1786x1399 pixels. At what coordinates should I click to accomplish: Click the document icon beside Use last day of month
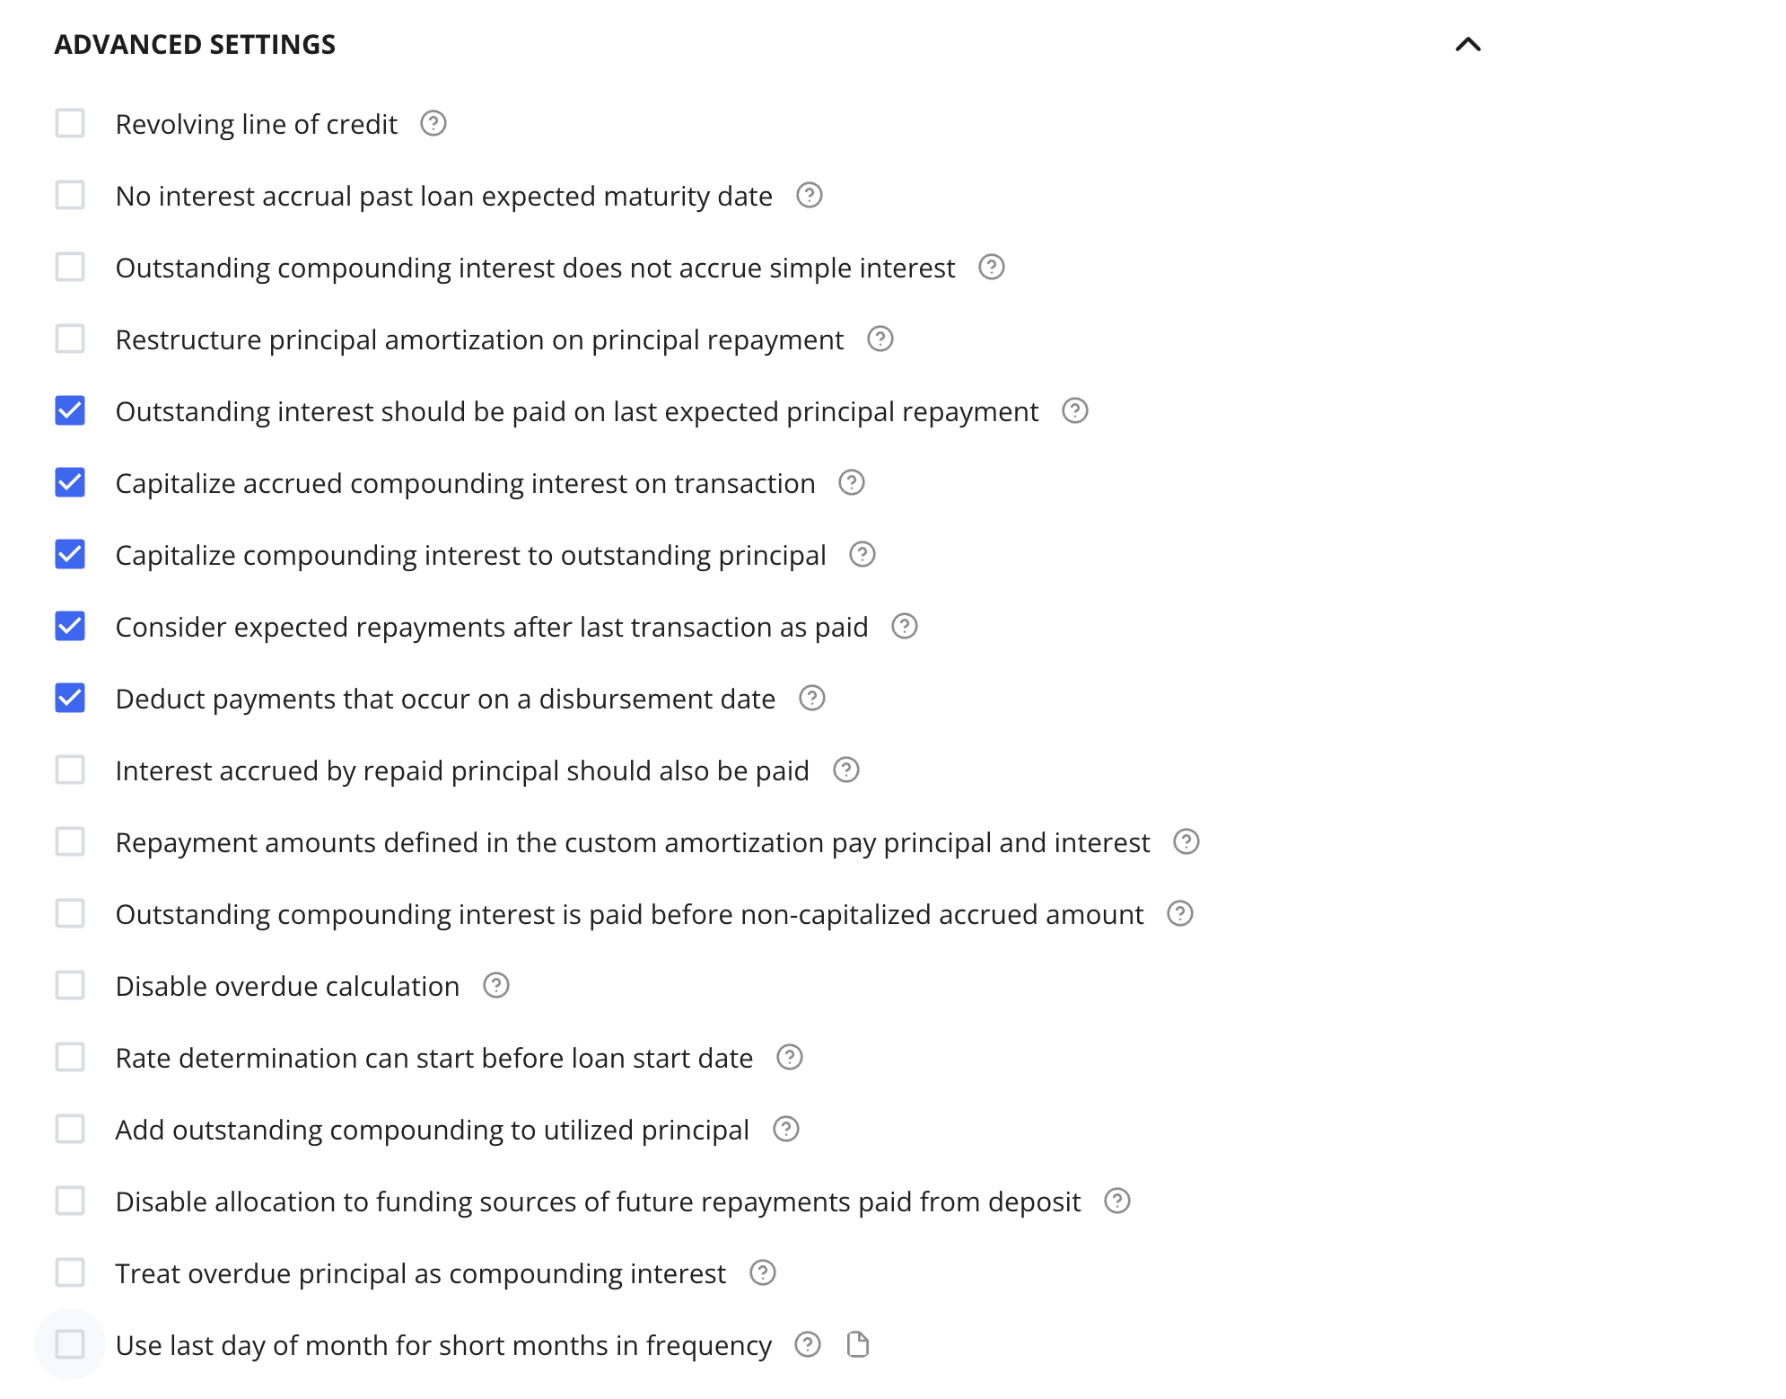point(858,1344)
